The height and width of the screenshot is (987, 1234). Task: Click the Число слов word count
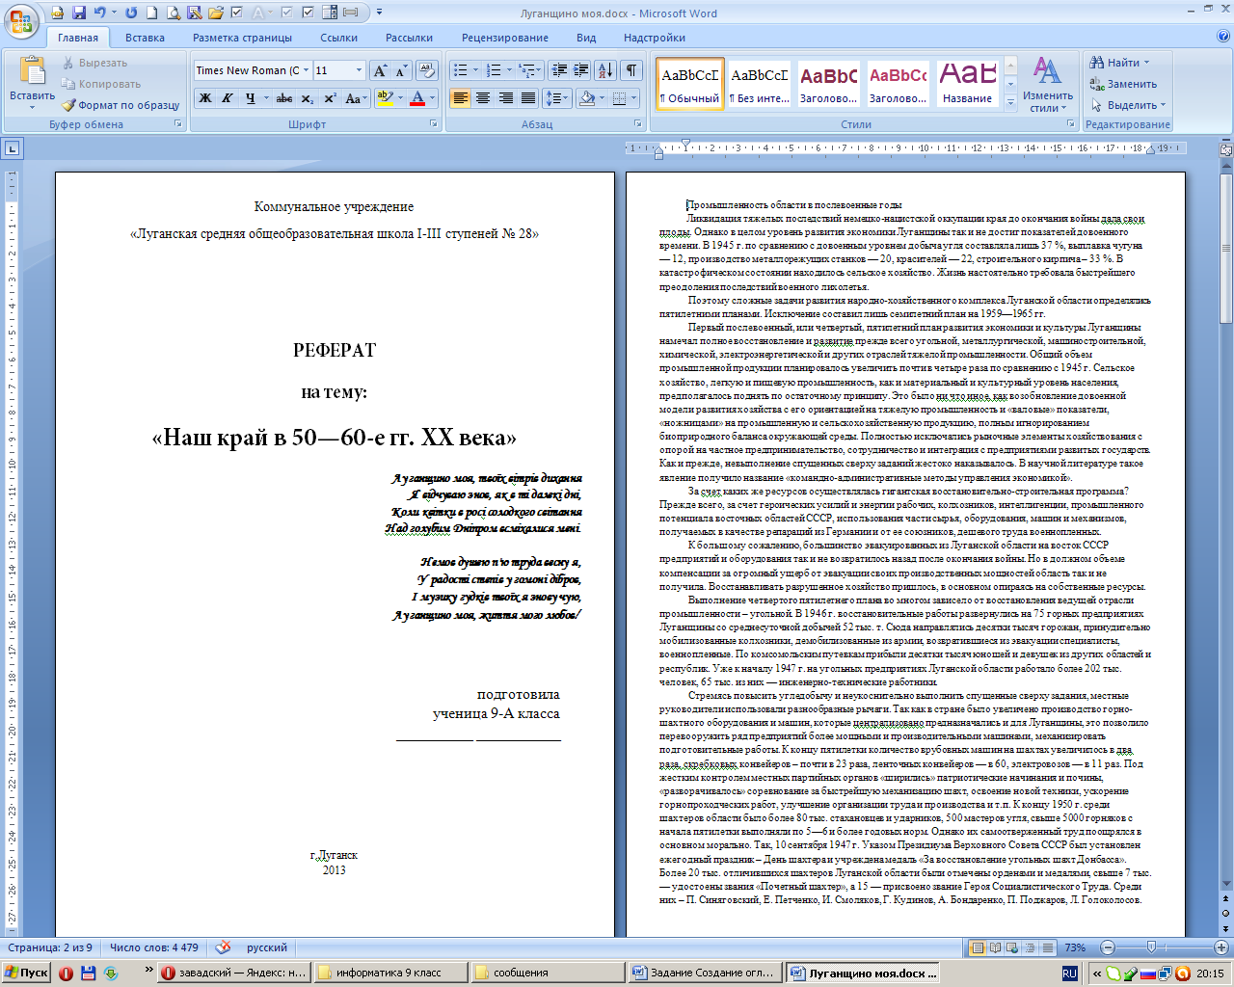pos(154,947)
